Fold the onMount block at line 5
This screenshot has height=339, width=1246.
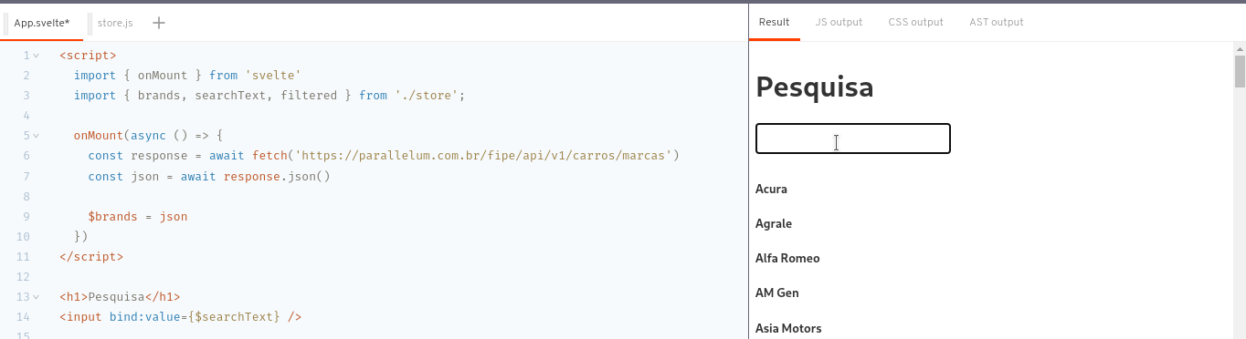(x=37, y=136)
